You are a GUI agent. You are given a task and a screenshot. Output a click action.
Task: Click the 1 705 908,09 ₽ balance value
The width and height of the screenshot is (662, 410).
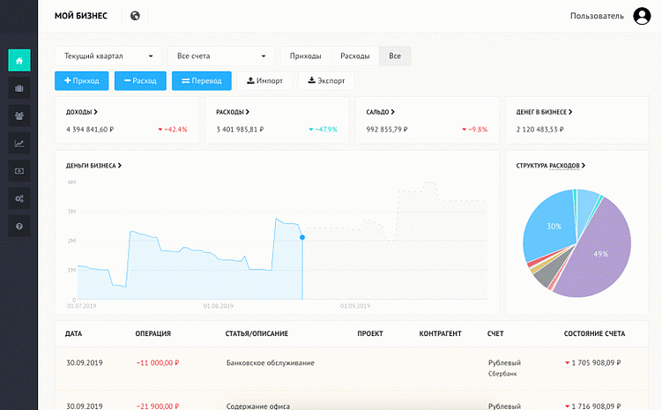point(596,362)
